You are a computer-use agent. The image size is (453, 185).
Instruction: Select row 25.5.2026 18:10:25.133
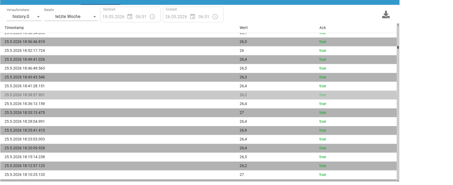tap(198, 175)
